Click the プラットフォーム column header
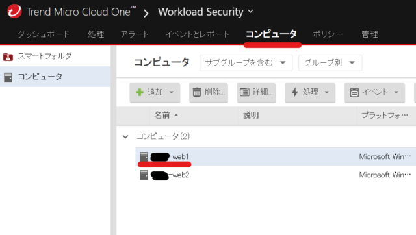The height and width of the screenshot is (235, 416). click(x=385, y=116)
